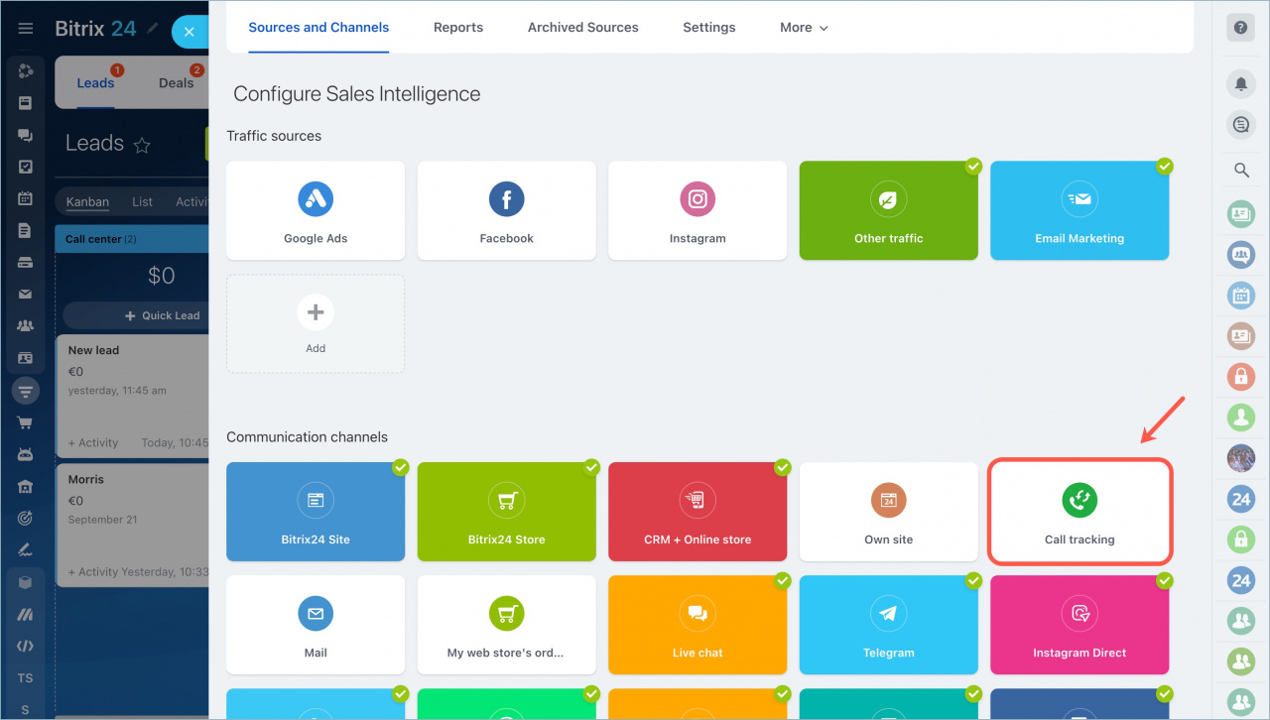
Task: Open the developer code icon in left sidebar
Action: [26, 646]
